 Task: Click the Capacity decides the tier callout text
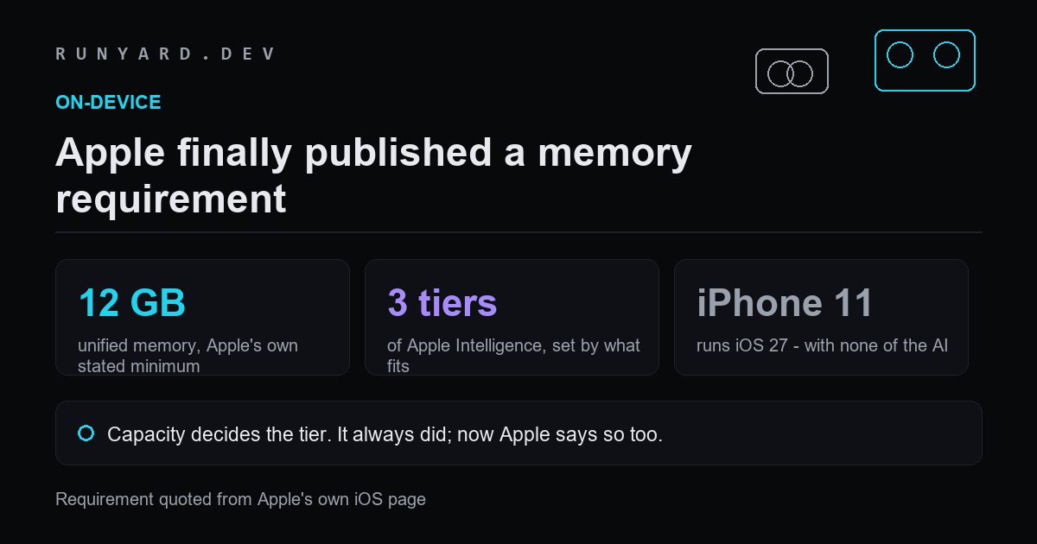385,434
